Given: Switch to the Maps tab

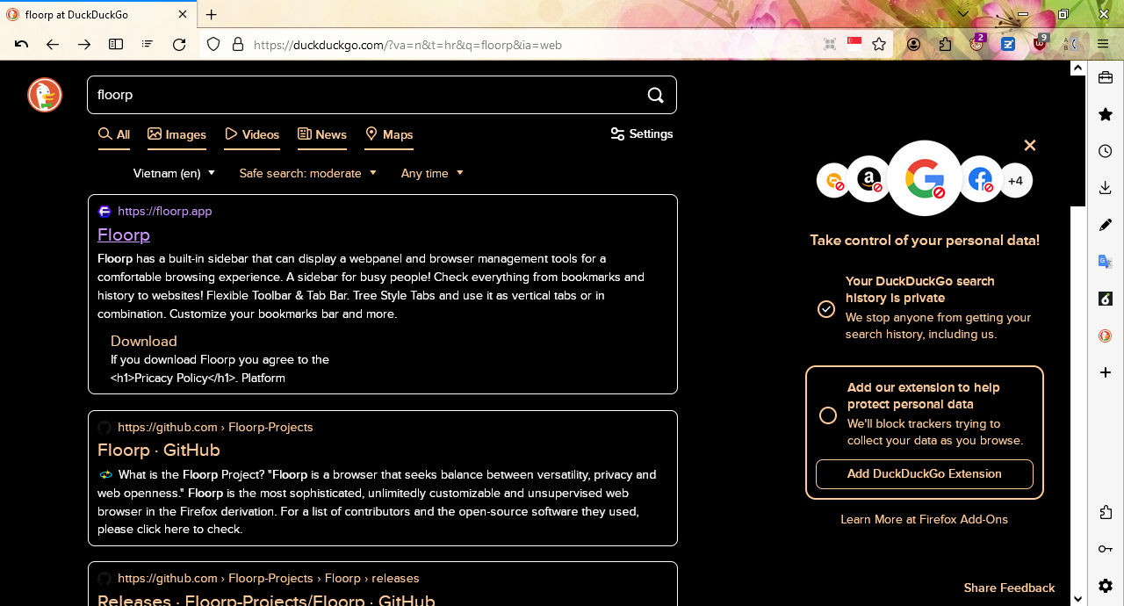Looking at the screenshot, I should (x=389, y=134).
